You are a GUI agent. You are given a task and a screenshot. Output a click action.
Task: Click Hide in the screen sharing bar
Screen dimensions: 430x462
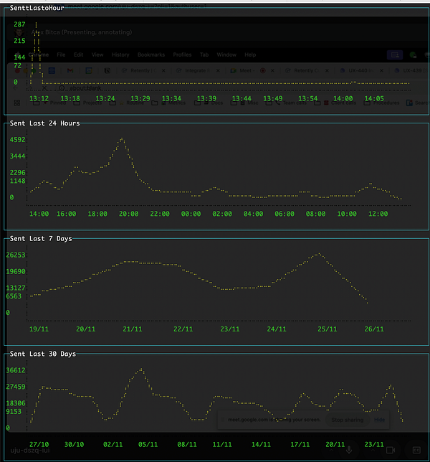[x=380, y=420]
